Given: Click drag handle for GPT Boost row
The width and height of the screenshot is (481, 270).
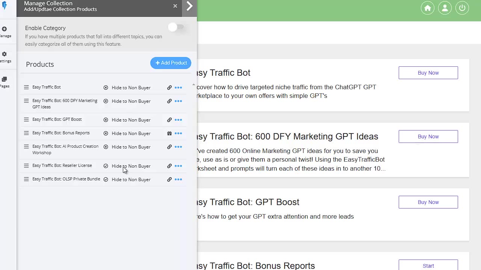Looking at the screenshot, I should coord(26,119).
